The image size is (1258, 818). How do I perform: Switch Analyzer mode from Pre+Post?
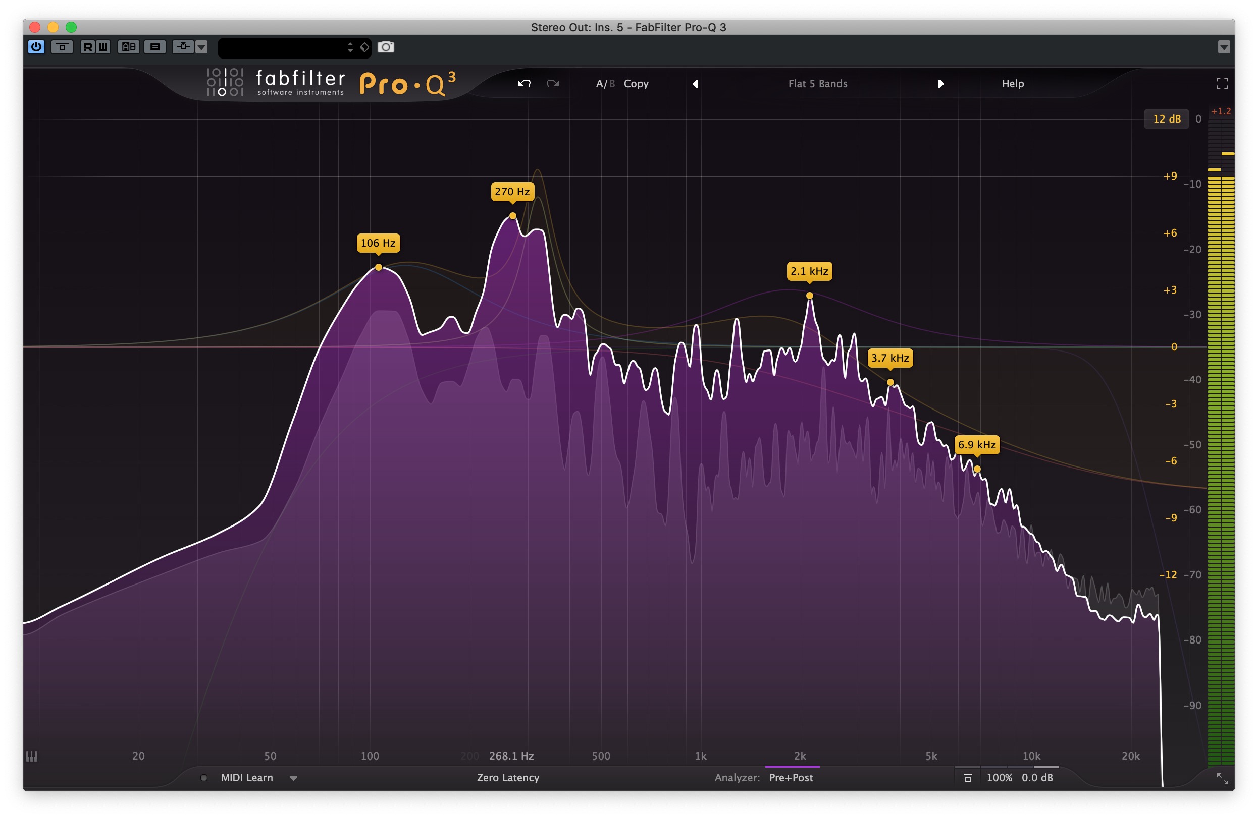[x=790, y=777]
